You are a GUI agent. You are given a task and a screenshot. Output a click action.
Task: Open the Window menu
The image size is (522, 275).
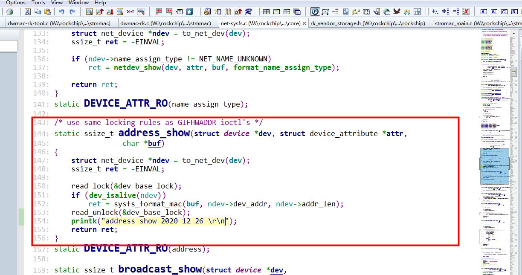pos(79,3)
